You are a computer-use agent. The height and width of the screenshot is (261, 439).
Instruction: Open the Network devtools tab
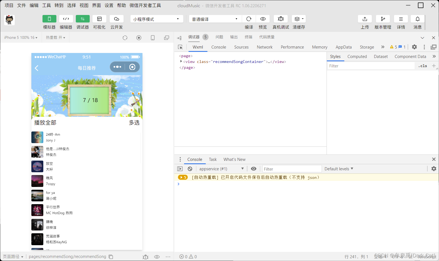pos(265,47)
